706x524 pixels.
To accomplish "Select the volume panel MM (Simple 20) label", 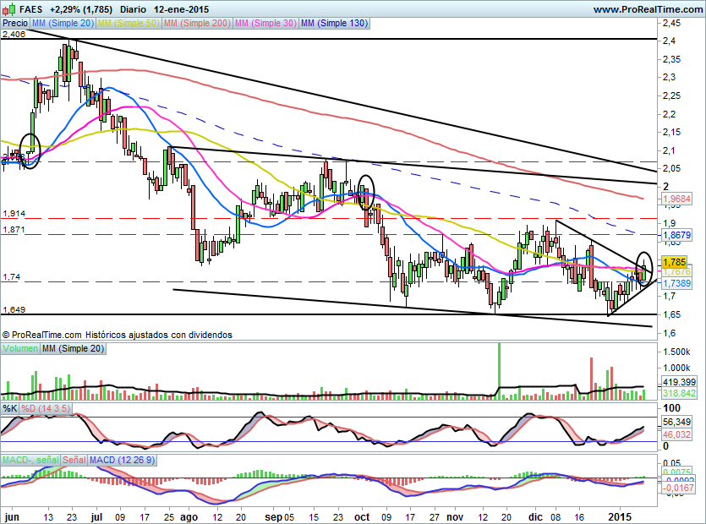I will coord(74,348).
